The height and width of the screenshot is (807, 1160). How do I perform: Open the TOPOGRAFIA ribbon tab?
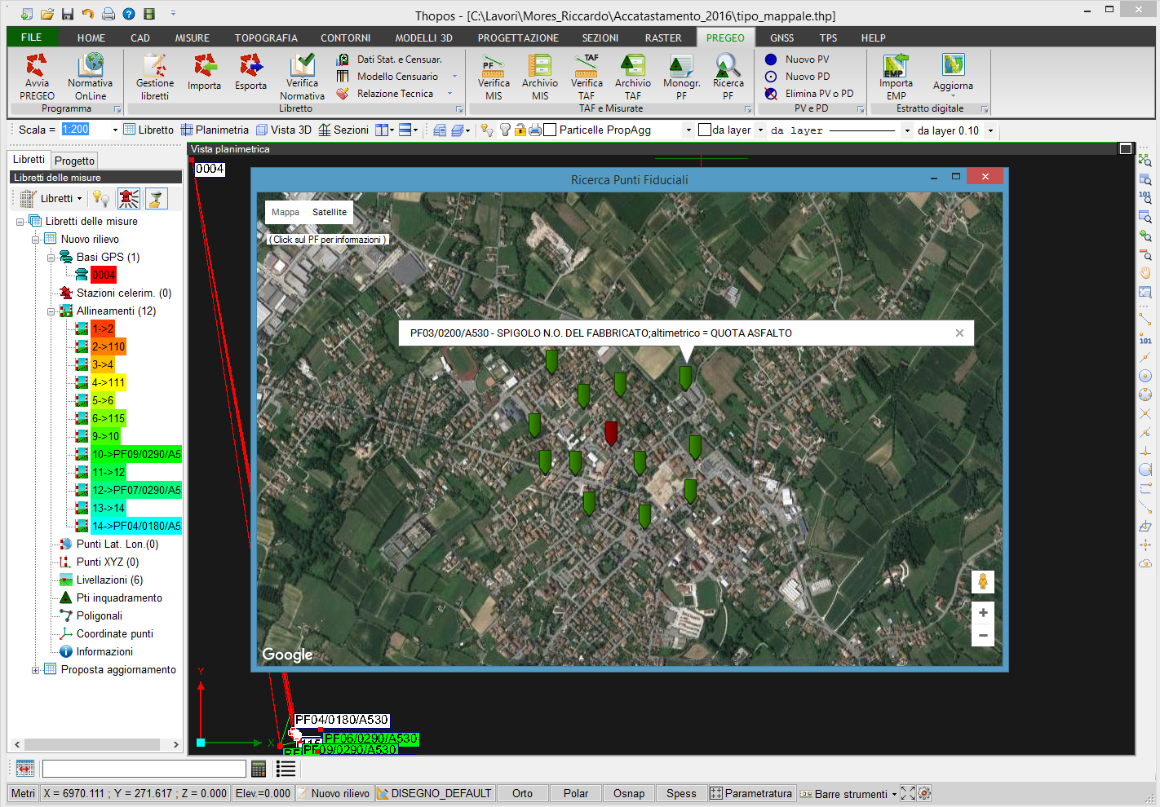pos(266,37)
